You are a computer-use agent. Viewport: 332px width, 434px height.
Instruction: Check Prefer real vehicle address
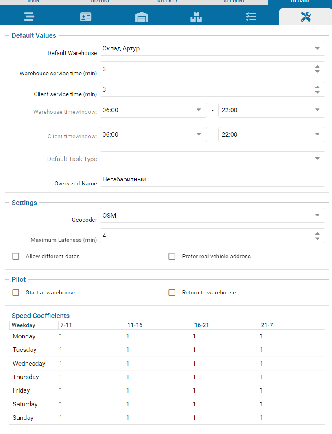pyautogui.click(x=172, y=256)
